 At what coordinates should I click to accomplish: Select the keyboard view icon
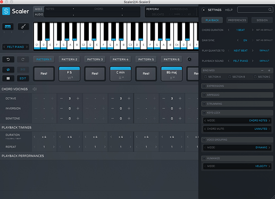point(7,27)
